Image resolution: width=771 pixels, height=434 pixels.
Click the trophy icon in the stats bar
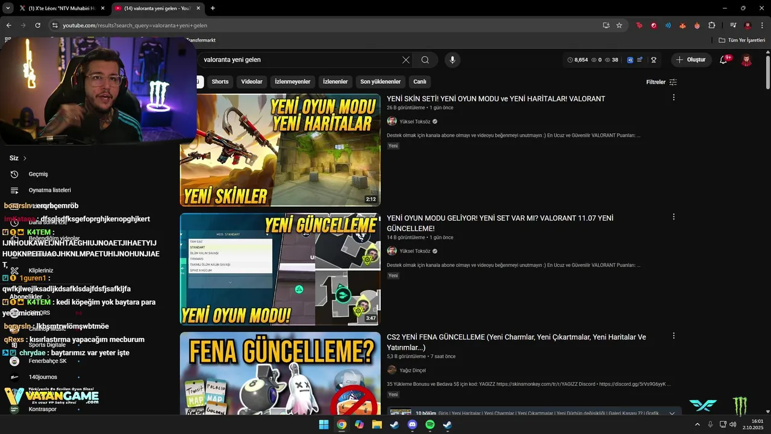[x=653, y=60]
